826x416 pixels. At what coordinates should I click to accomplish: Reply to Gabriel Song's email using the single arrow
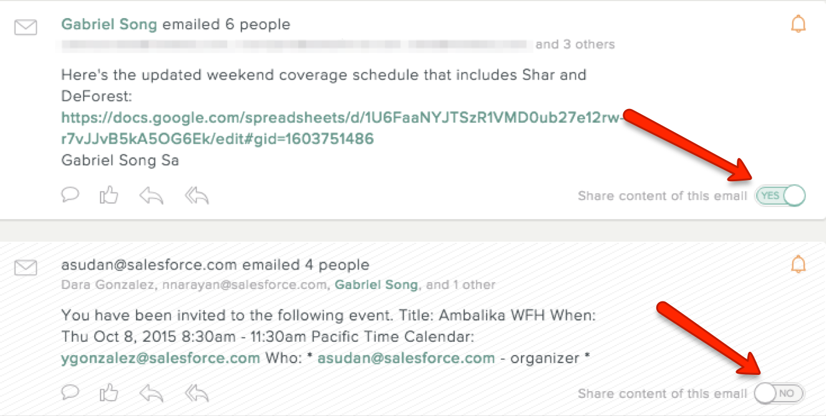[152, 196]
